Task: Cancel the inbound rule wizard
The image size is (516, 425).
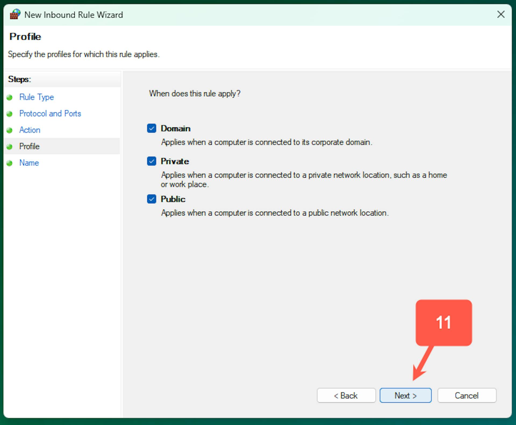Action: (467, 395)
